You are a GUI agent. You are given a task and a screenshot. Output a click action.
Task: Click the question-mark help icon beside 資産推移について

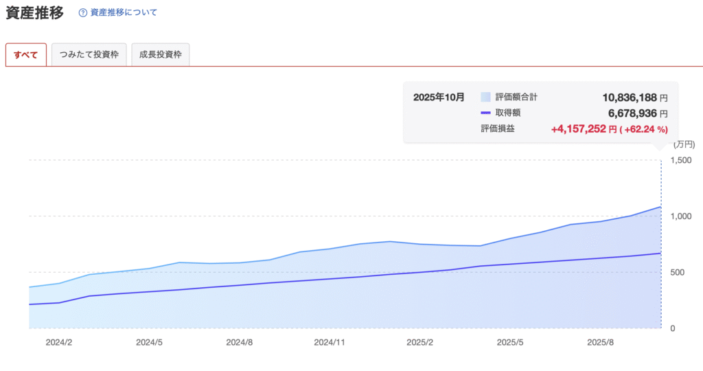click(83, 12)
